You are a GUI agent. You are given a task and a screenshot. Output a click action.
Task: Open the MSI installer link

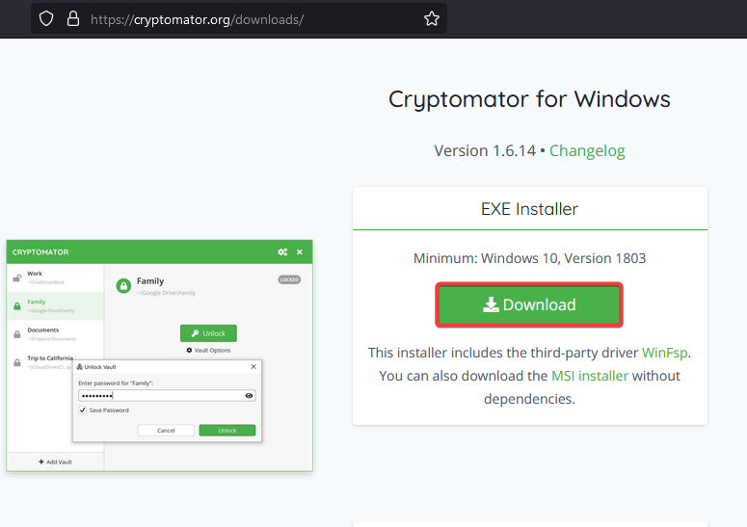pyautogui.click(x=589, y=376)
